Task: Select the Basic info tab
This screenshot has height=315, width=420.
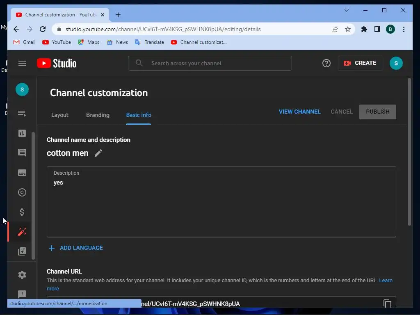Action: tap(139, 115)
